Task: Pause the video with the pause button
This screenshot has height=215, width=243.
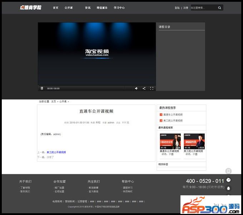Action: pyautogui.click(x=42, y=88)
